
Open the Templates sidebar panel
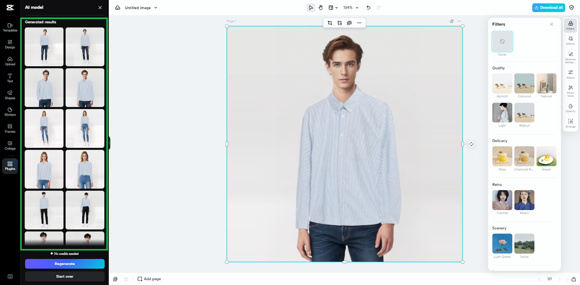coord(10,27)
